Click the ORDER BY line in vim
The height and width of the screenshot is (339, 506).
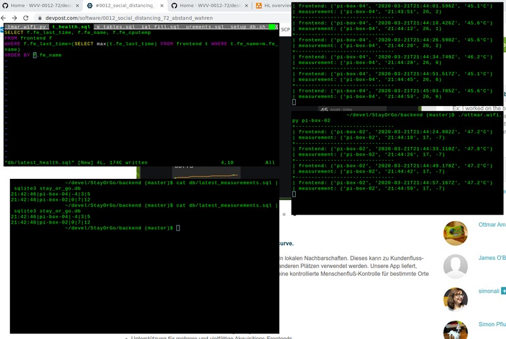click(33, 55)
